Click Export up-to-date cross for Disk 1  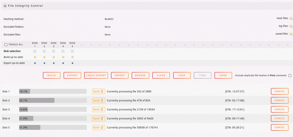click(35, 63)
